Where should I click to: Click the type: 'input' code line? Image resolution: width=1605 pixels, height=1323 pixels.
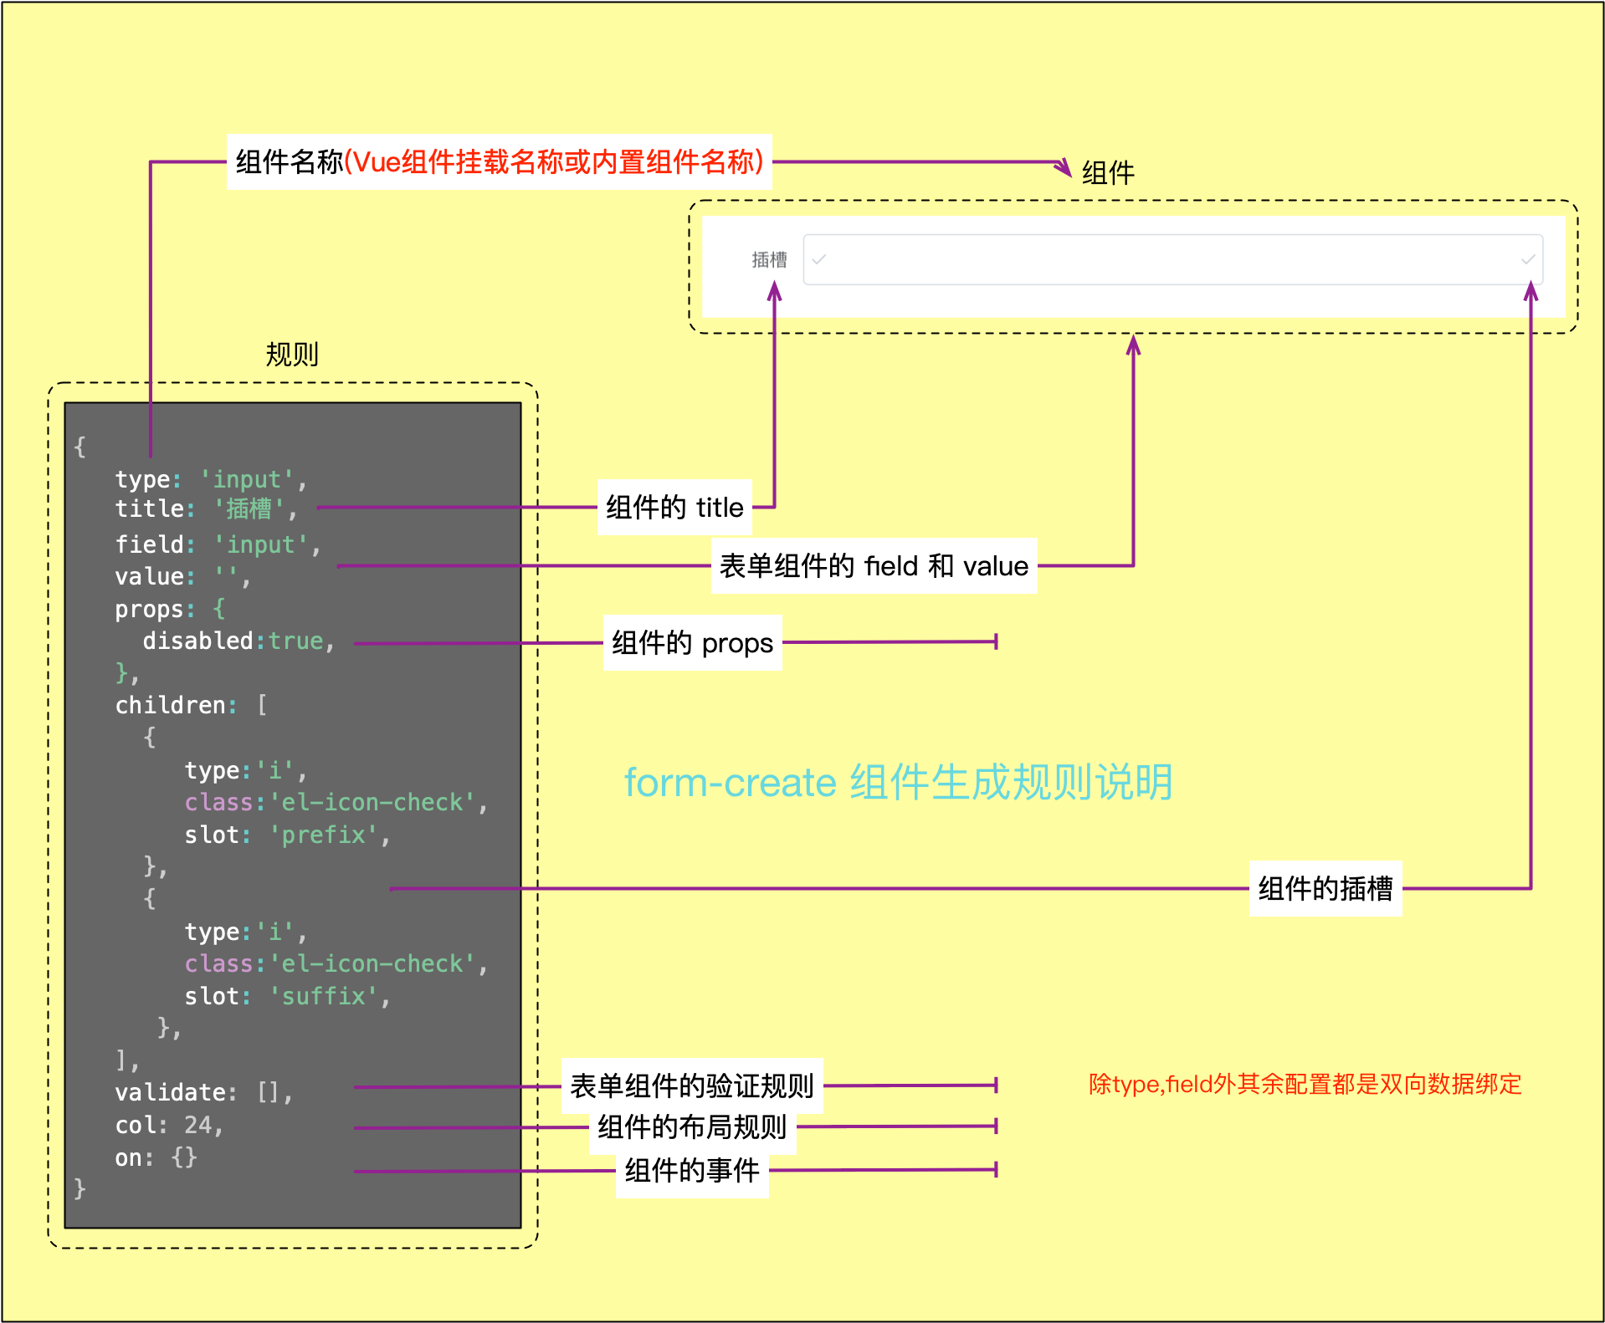211,479
